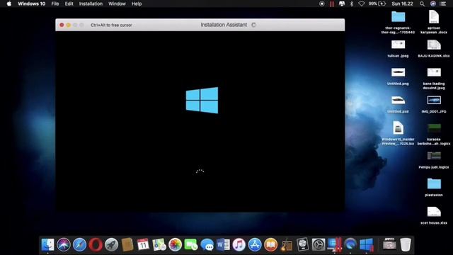
Task: Open Notification Center list icon
Action: click(x=443, y=4)
